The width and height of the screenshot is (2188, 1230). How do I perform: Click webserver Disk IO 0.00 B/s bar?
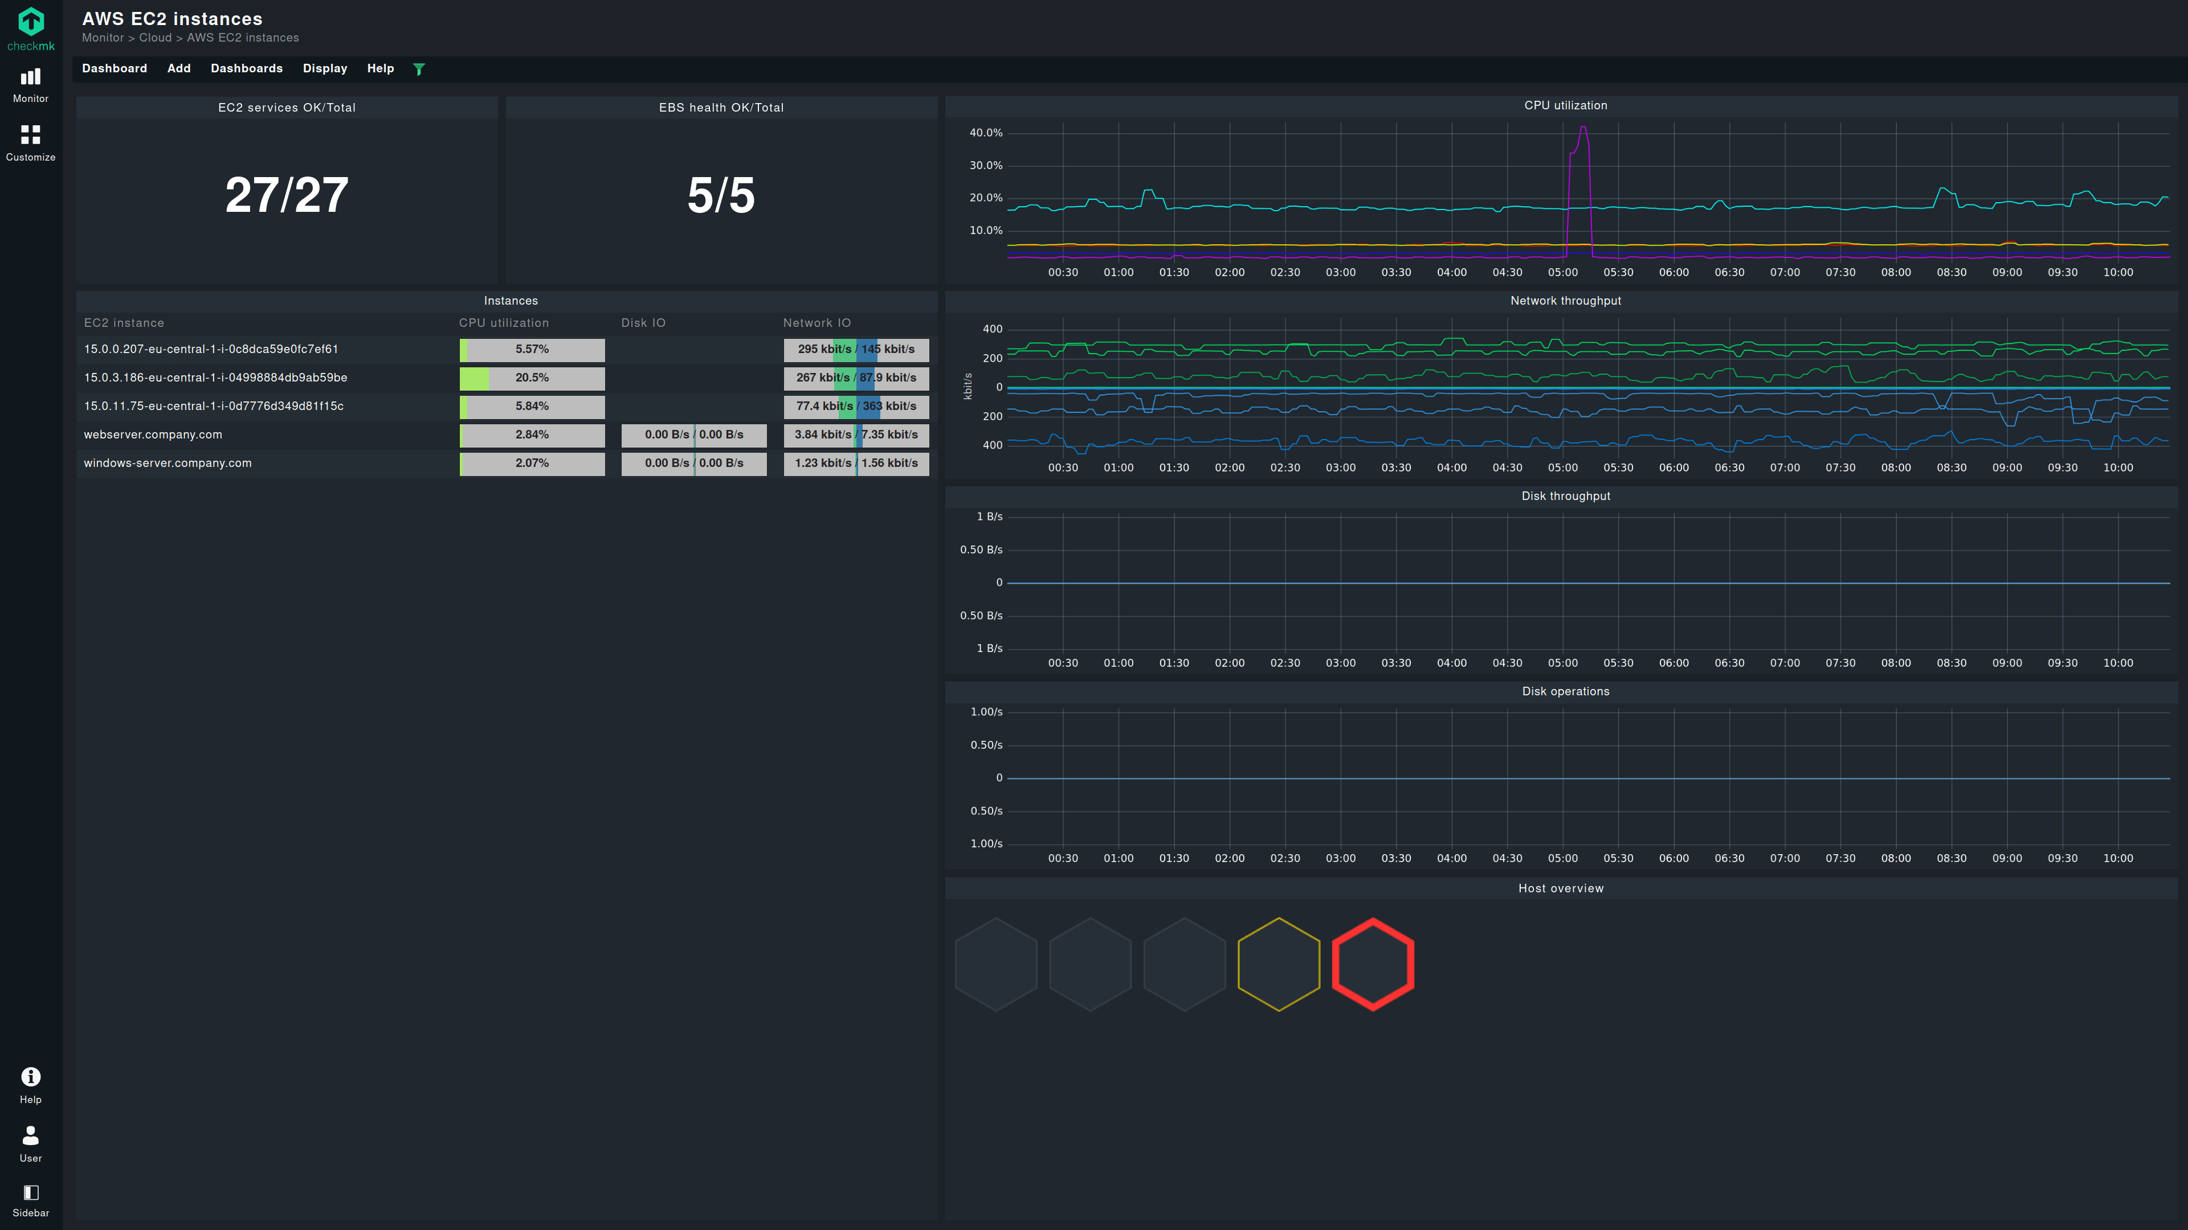tap(694, 434)
